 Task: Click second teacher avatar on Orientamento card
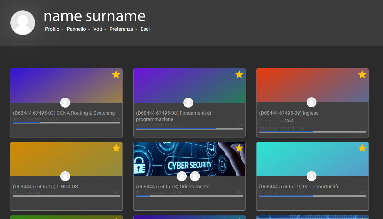click(x=195, y=176)
